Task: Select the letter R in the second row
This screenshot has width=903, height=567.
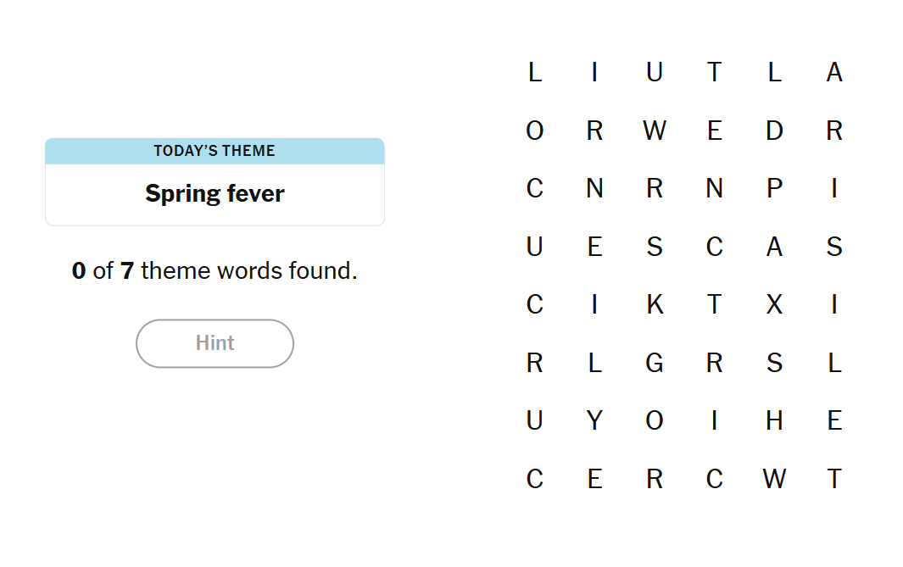Action: click(x=594, y=131)
